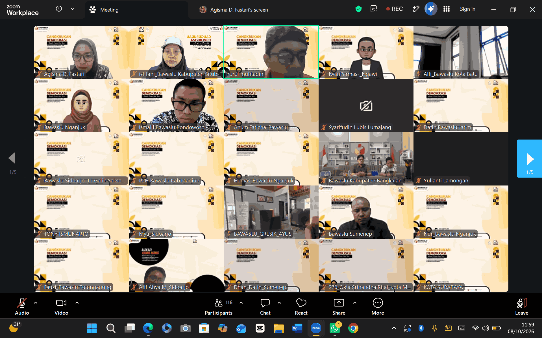Click the REC recording indicator
The width and height of the screenshot is (542, 338).
pos(395,9)
